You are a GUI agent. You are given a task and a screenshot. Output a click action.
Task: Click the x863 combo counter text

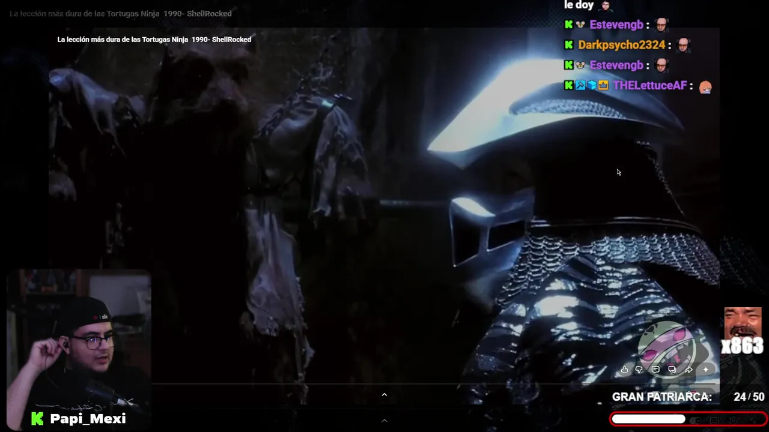click(743, 346)
